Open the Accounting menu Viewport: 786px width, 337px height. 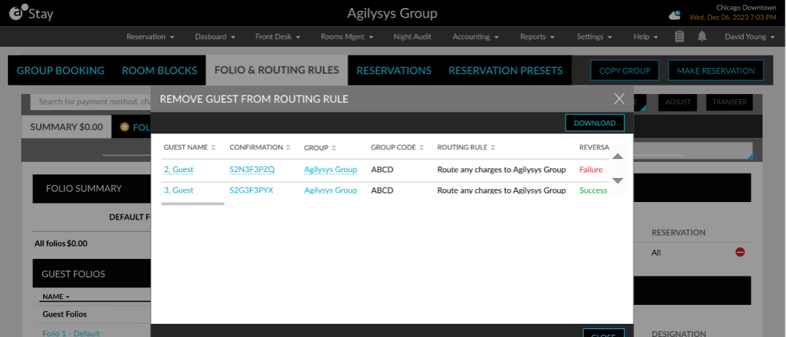(x=475, y=36)
